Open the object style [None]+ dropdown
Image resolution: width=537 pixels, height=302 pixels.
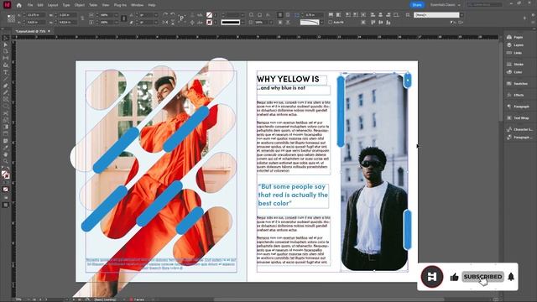pos(462,15)
